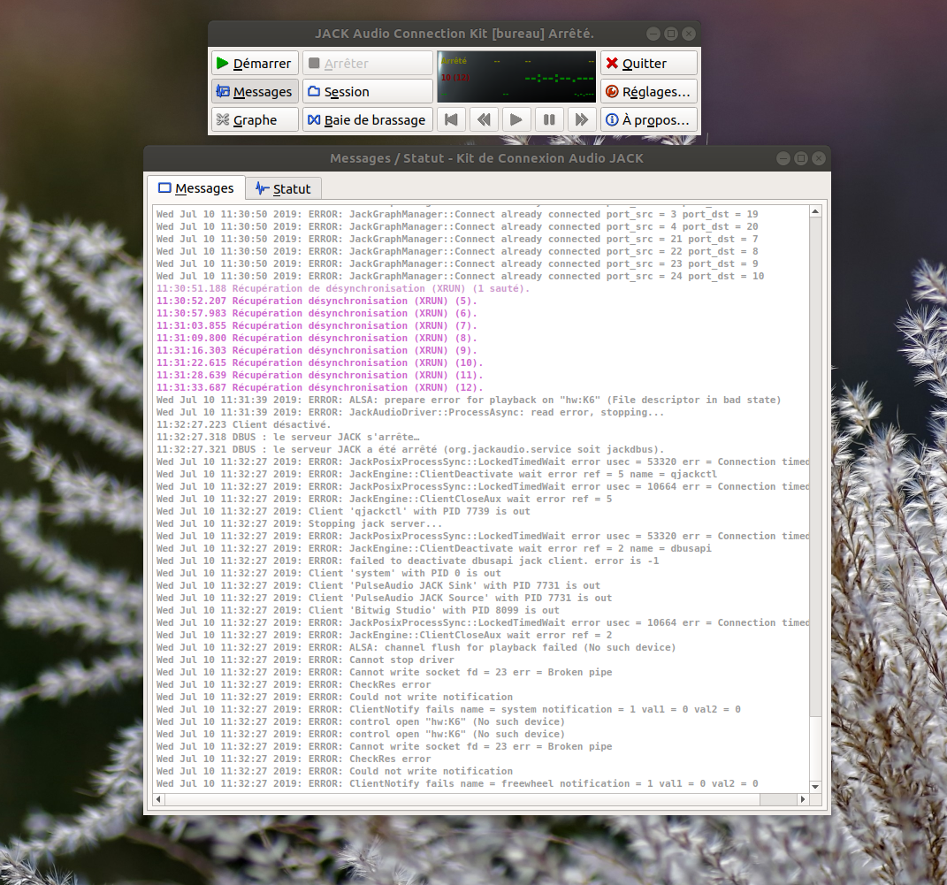947x885 pixels.
Task: Click the monitor icon on Messages tab
Action: coord(164,187)
